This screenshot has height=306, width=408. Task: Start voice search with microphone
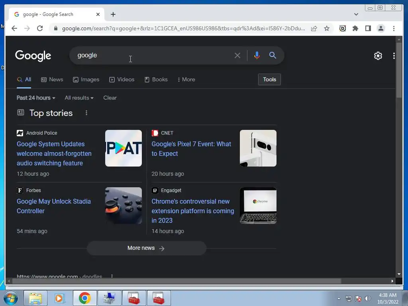(257, 55)
